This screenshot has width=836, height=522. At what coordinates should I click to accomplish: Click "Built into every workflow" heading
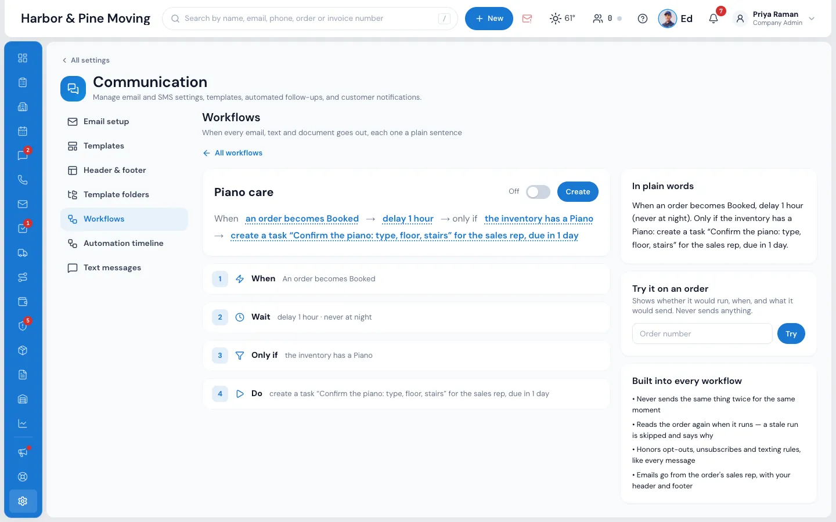[x=687, y=381]
